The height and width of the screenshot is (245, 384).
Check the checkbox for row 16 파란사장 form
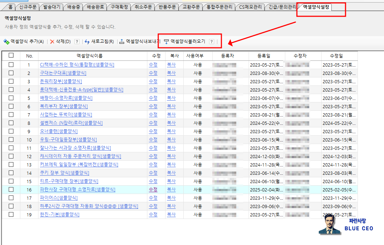coord(11,190)
